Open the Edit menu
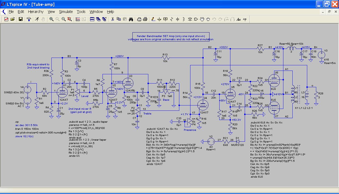 [21, 12]
